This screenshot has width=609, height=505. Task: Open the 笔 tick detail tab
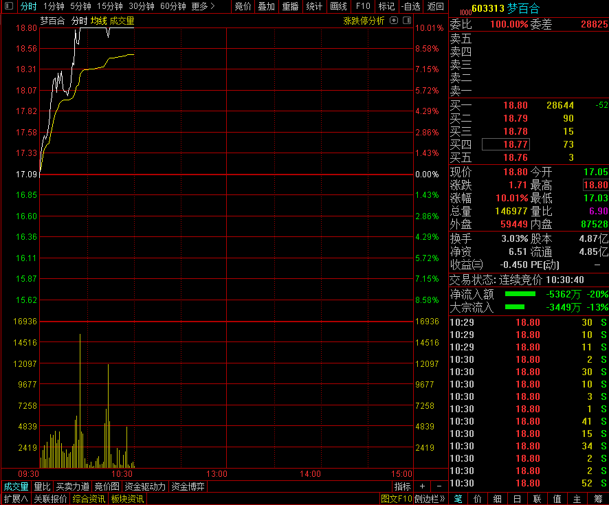pos(458,499)
